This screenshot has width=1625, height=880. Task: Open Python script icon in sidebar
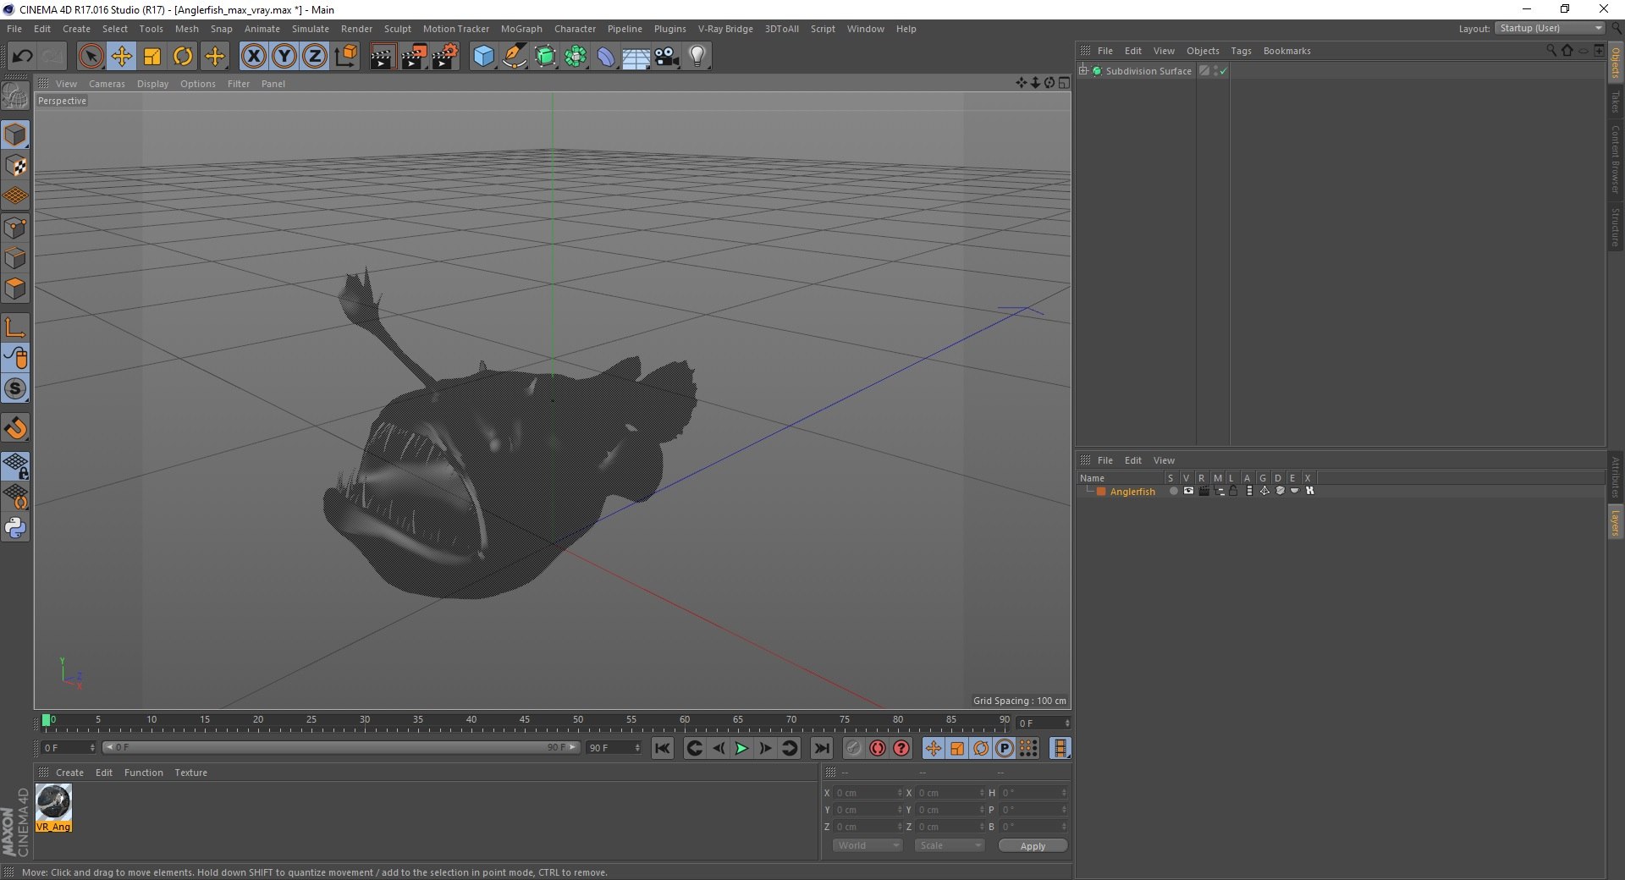(15, 528)
